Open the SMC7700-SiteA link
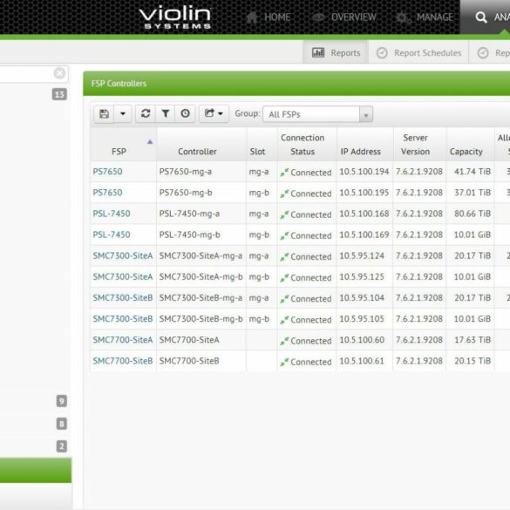 123,340
